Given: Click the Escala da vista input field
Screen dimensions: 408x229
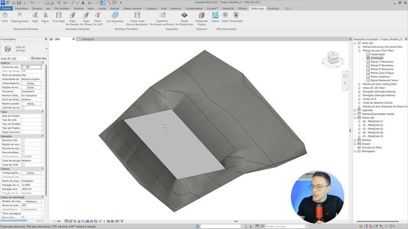Looking at the screenshot, I should (x=31, y=67).
